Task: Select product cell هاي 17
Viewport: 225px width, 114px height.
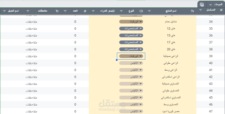Action: [x=171, y=42]
